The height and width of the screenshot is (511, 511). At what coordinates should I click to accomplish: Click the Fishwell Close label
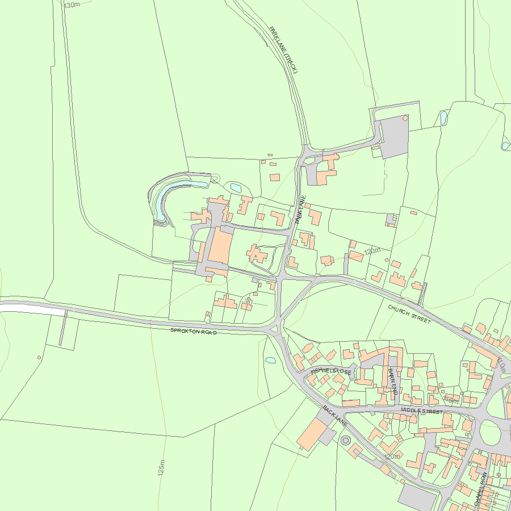pyautogui.click(x=331, y=371)
